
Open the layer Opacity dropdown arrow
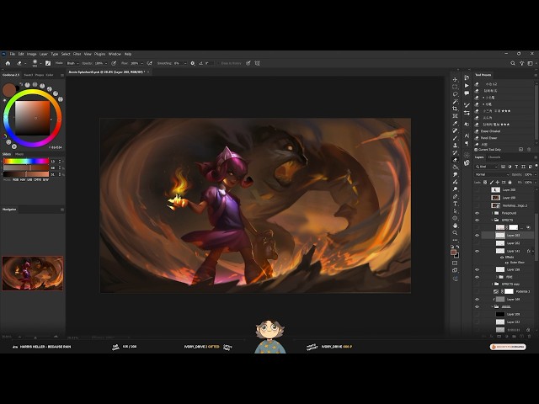(x=536, y=174)
